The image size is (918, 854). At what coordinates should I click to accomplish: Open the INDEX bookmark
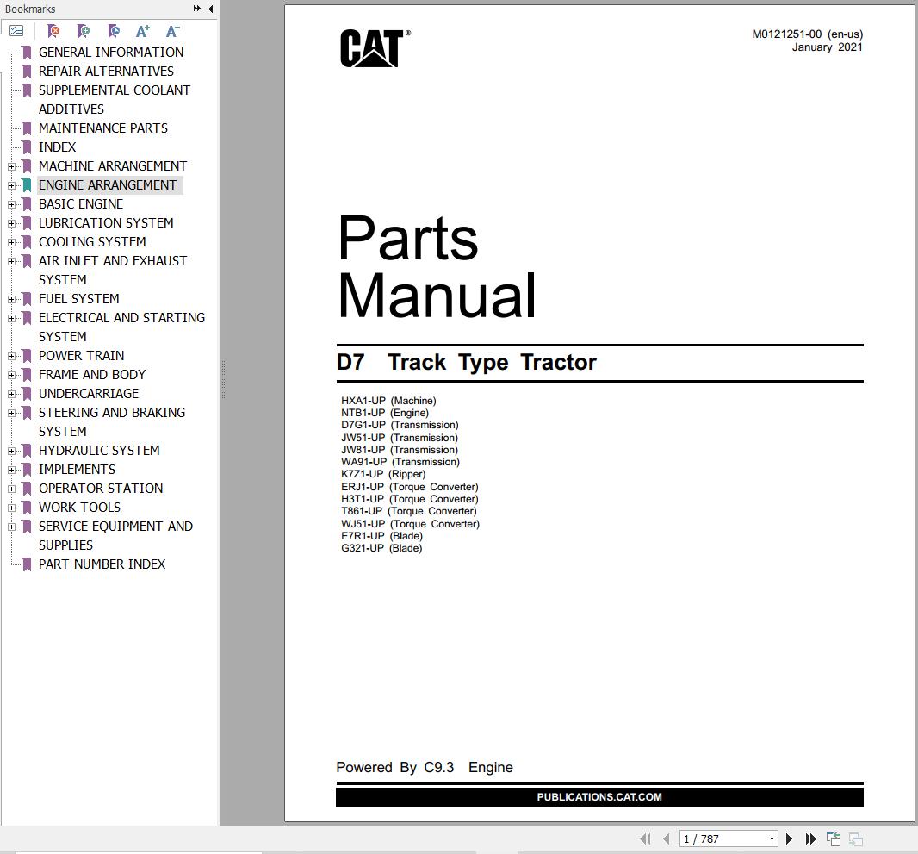click(x=58, y=147)
